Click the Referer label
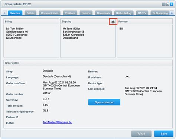Screen dimensions: 176x139 point(93,72)
